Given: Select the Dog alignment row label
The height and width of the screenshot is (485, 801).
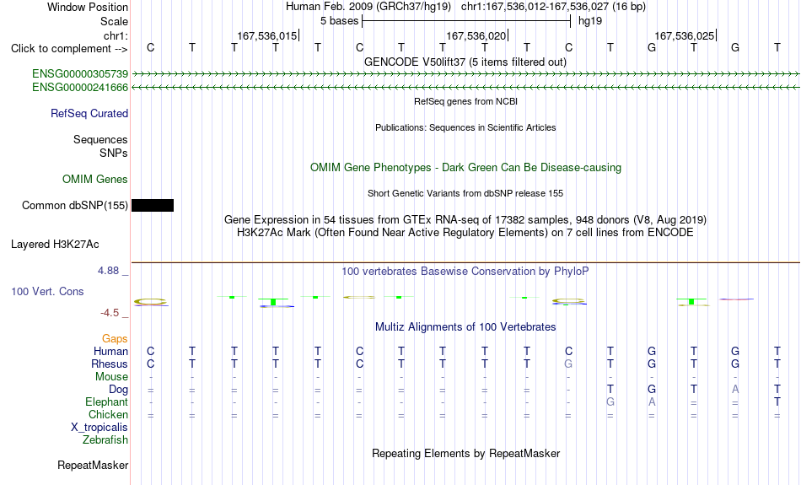Looking at the screenshot, I should [118, 390].
